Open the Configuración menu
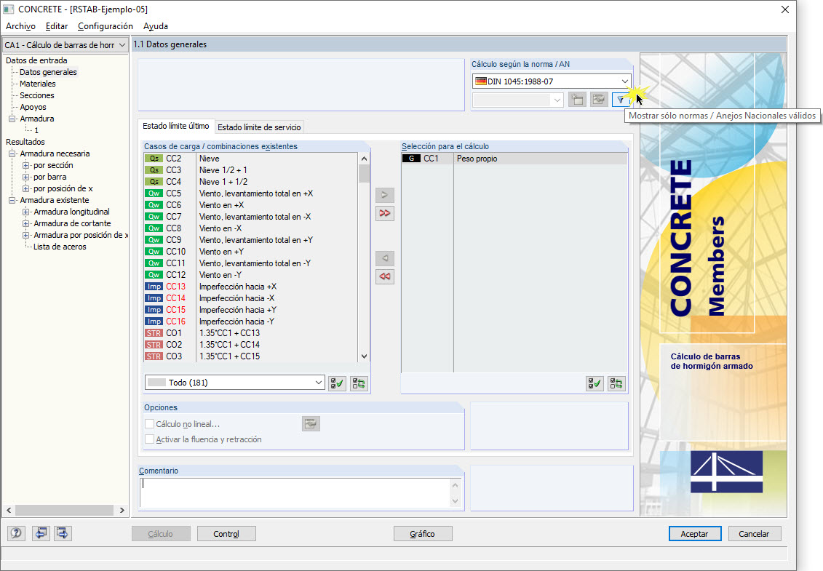The image size is (823, 571). coord(106,26)
